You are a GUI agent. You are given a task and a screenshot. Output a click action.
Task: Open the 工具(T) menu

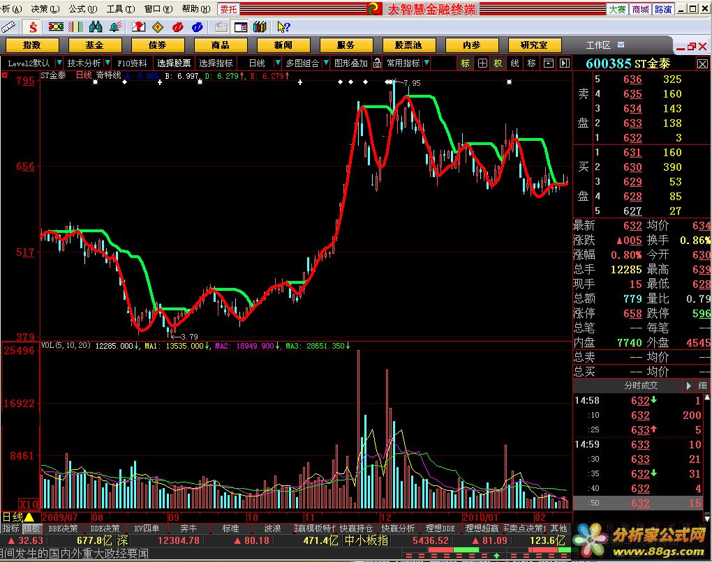pyautogui.click(x=120, y=8)
